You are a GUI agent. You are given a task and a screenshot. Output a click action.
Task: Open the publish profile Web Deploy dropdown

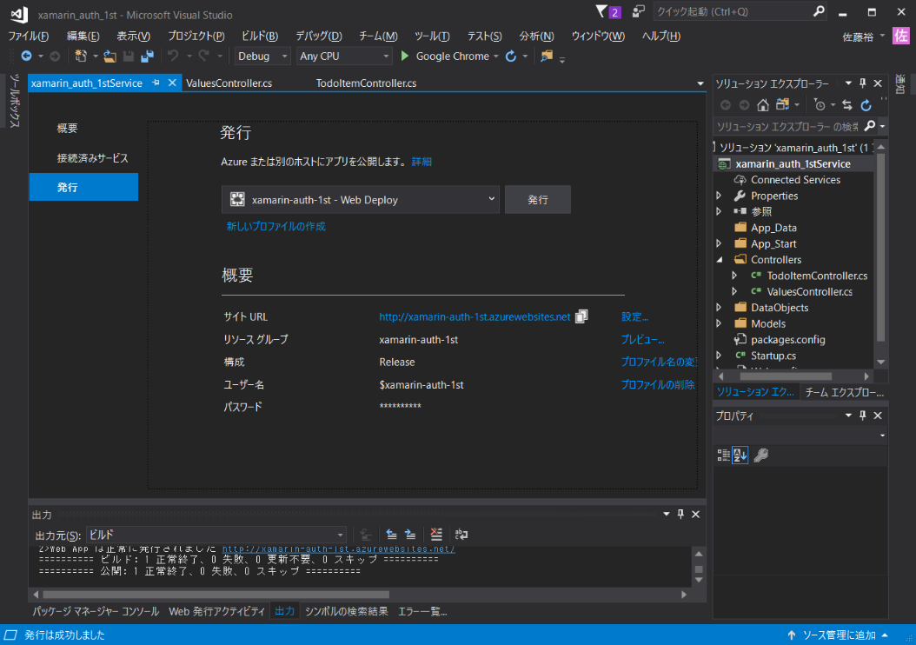[x=361, y=200]
